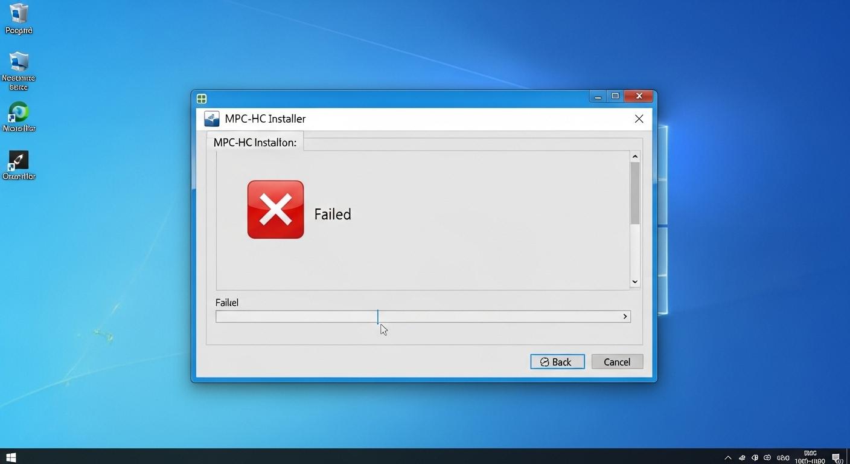Screen dimensions: 850x464
Task: Close the MPC-HC Installer dialog
Action: [x=639, y=119]
